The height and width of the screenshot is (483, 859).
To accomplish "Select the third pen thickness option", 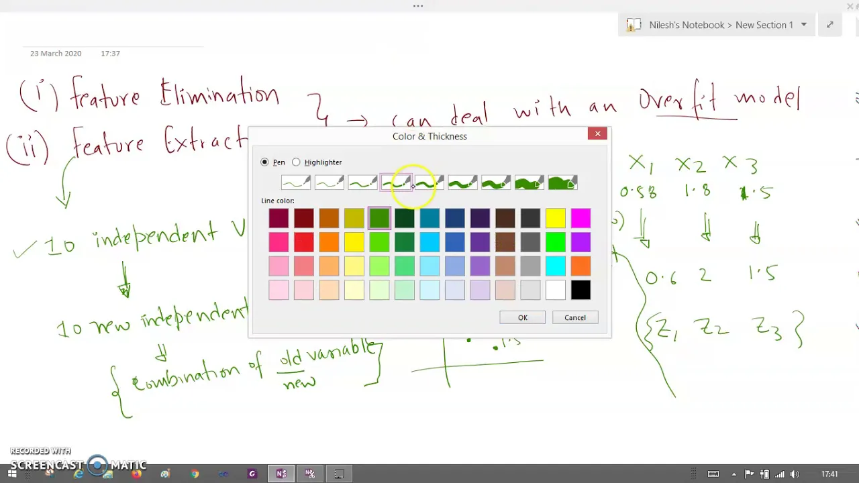I will click(362, 182).
